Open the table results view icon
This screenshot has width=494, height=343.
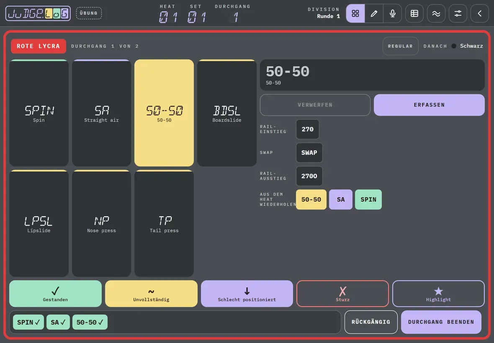click(414, 13)
